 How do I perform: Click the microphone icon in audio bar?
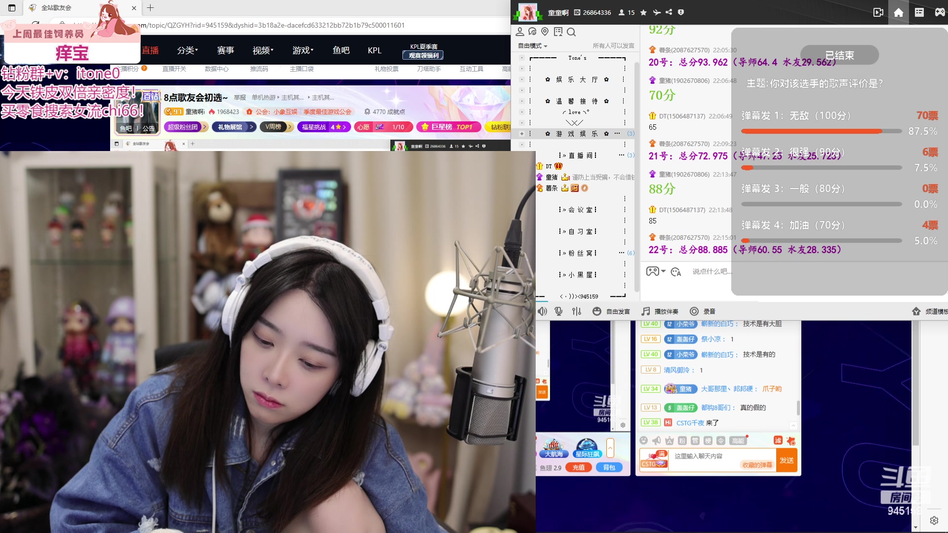558,311
